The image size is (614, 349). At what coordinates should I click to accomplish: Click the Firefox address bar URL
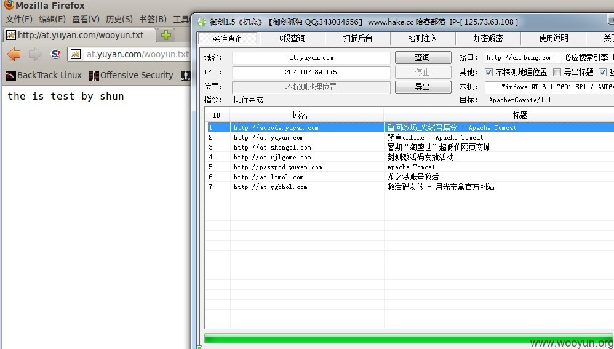(137, 54)
